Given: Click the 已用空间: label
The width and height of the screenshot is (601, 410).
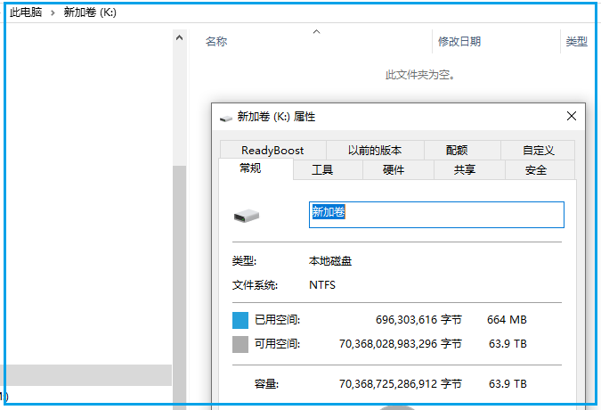Looking at the screenshot, I should [277, 320].
